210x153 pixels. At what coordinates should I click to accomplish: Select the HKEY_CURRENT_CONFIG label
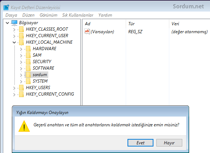[x=50, y=94]
